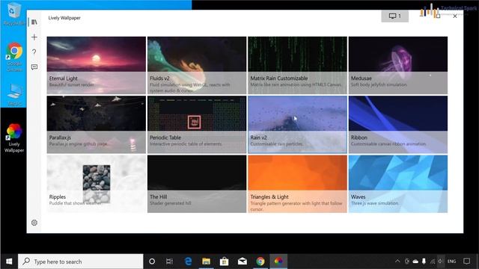This screenshot has width=479, height=269.
Task: Select the Ripples wallpaper
Action: pos(97,184)
